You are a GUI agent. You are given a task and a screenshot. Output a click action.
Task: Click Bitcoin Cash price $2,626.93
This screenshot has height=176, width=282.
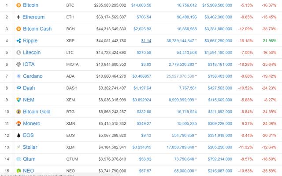(x=142, y=29)
